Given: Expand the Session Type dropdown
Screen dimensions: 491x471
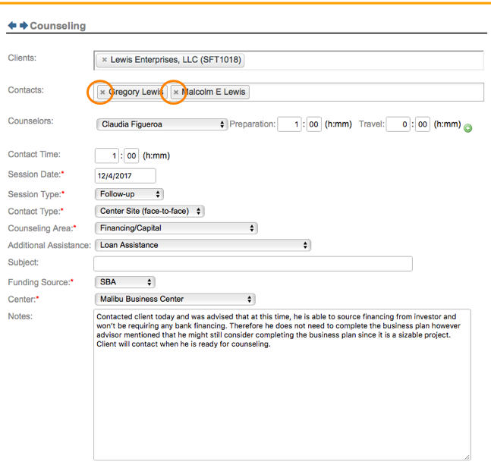Looking at the screenshot, I should [x=129, y=194].
